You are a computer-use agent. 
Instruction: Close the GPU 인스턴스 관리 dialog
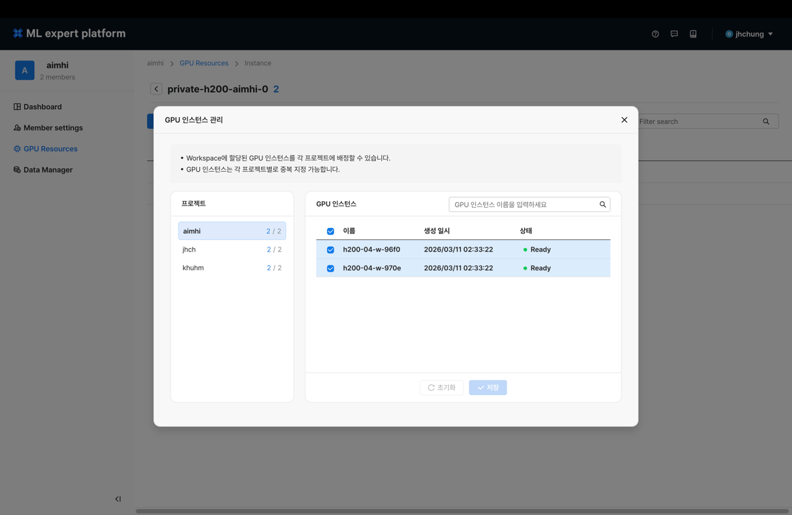[624, 119]
